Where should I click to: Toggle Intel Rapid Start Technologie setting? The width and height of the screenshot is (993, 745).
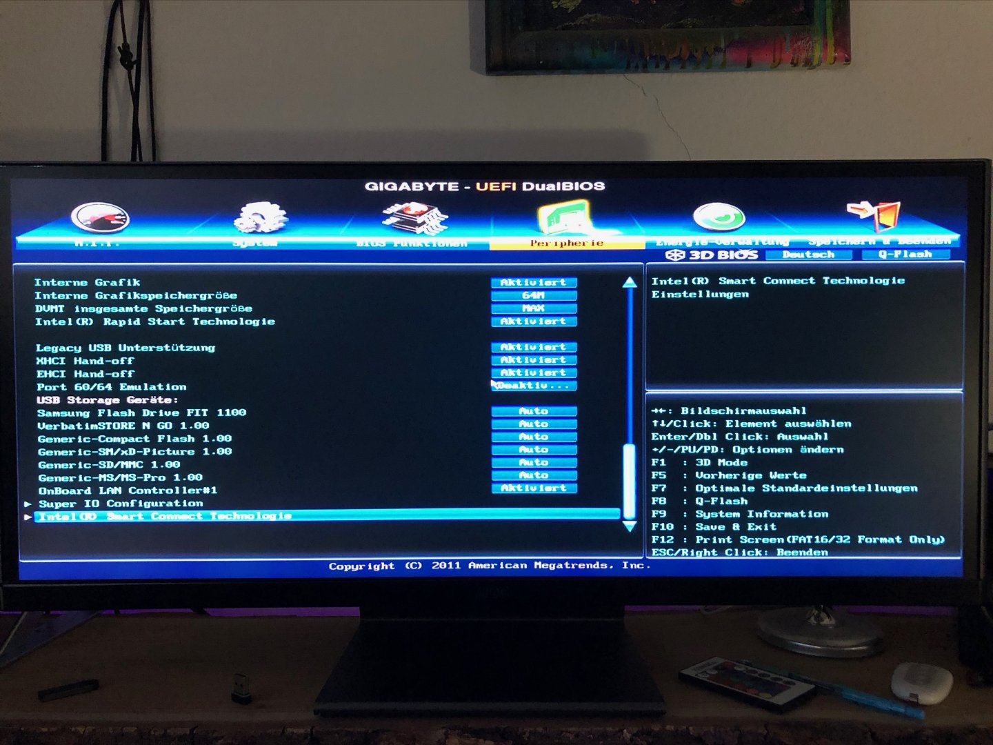click(534, 321)
